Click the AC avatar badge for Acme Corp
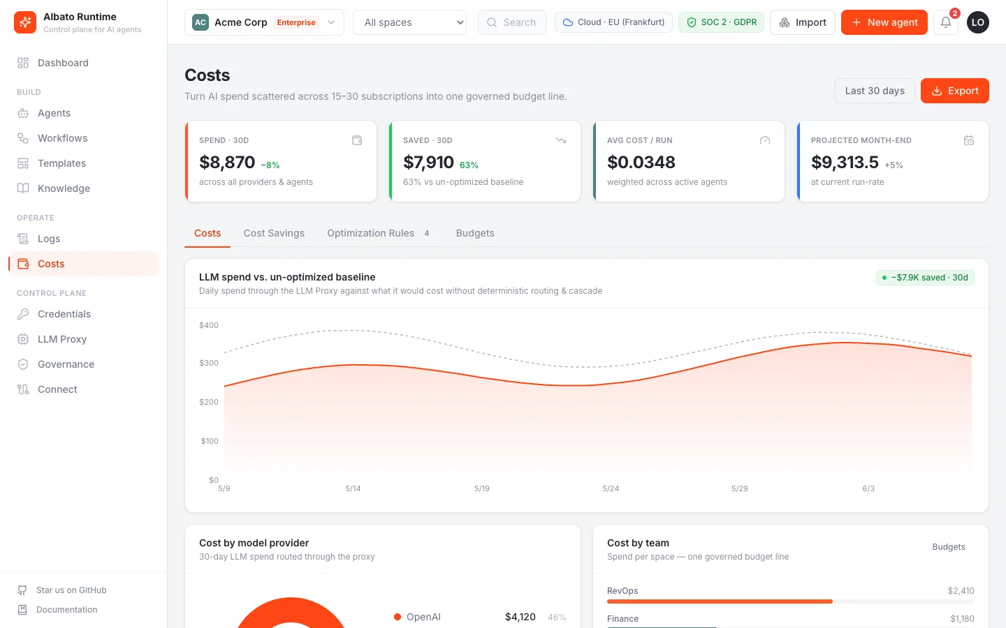Screen dimensions: 1006x628 coord(201,22)
